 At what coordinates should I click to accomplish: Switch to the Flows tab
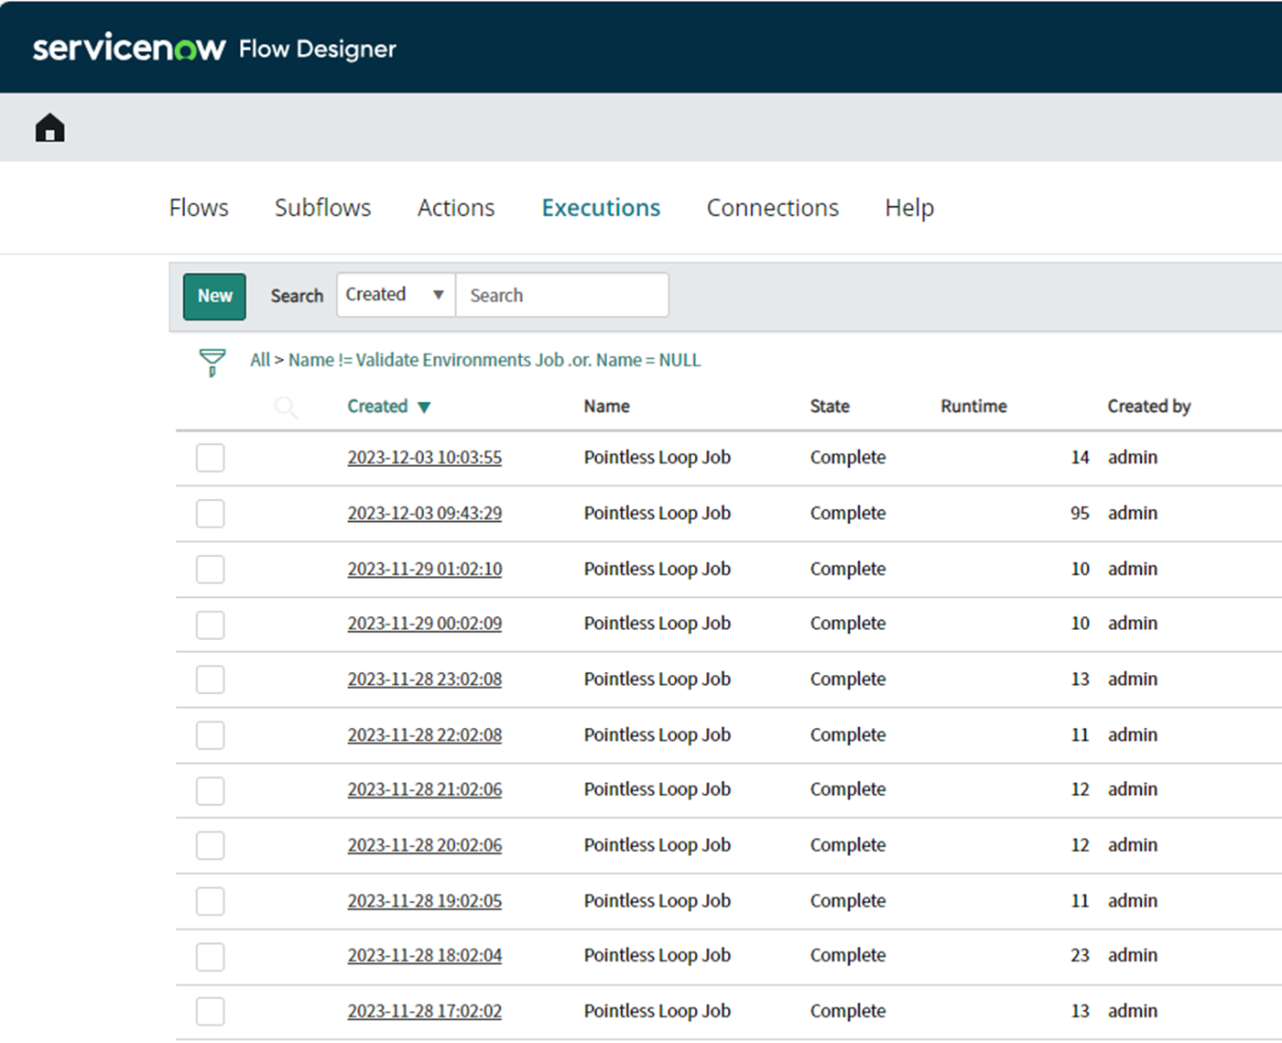pos(198,208)
